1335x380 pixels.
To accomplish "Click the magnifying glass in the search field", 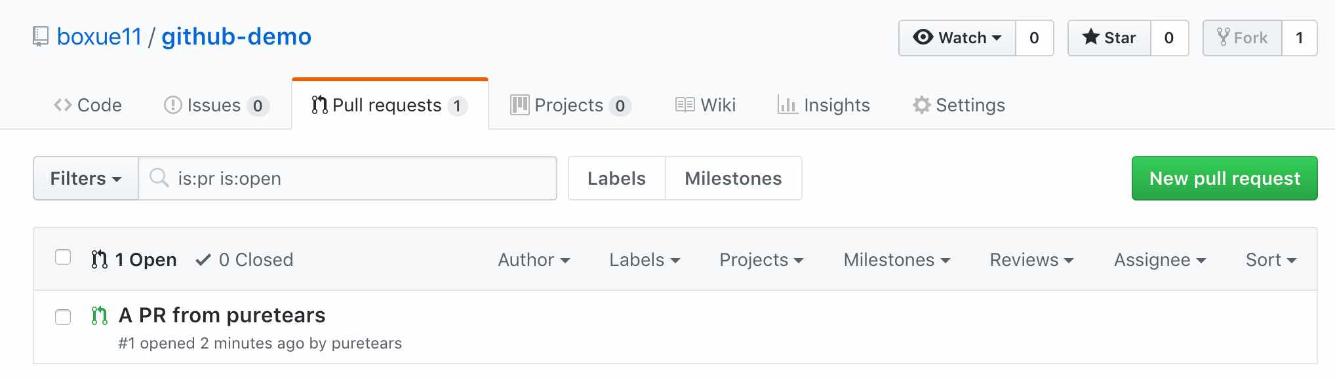I will coord(159,178).
